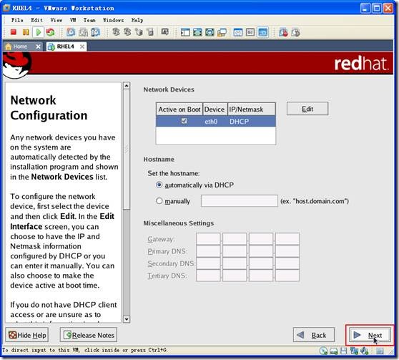Screen dimensions: 399x360
Task: Click the Revert to Snapshot icon
Action: 83,32
